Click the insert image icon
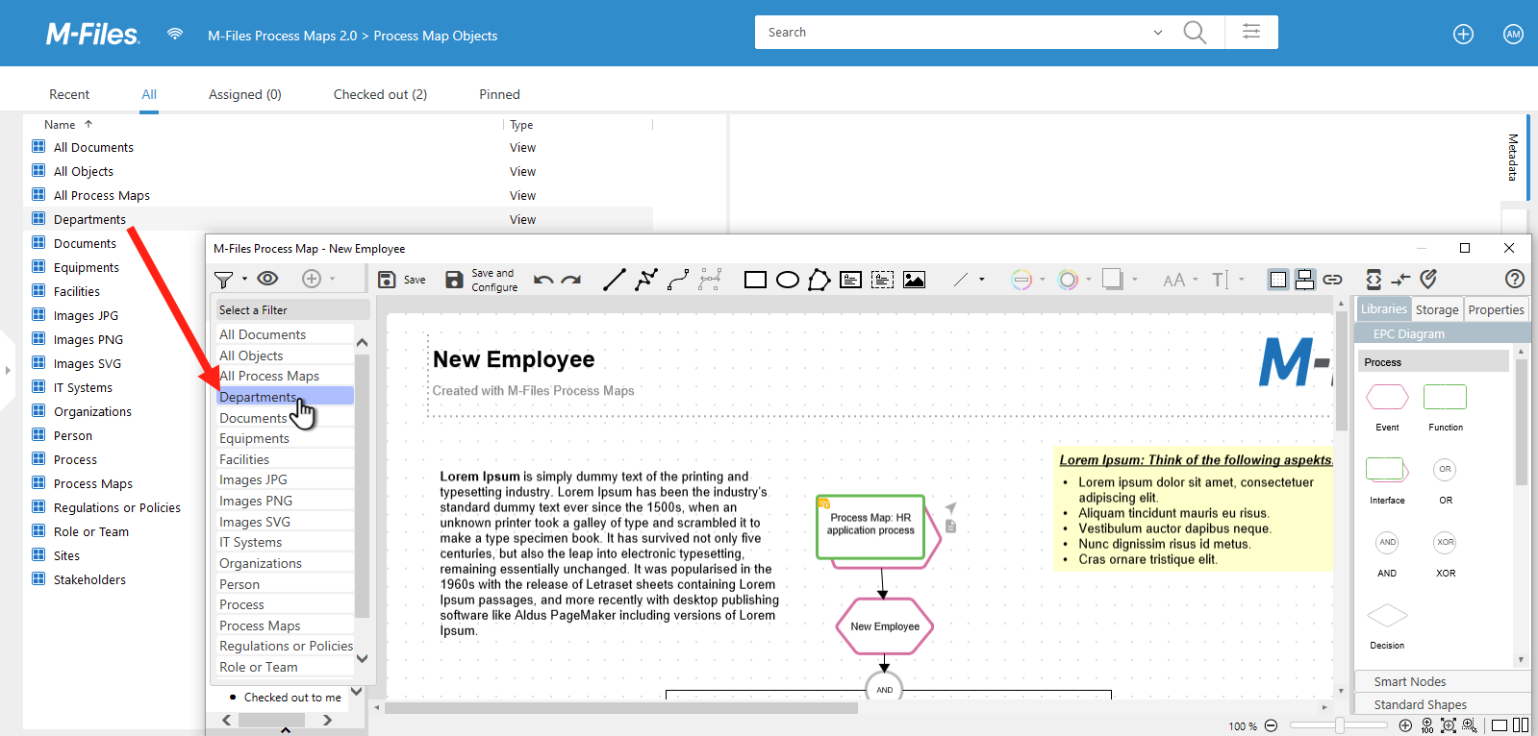The image size is (1538, 736). [914, 280]
